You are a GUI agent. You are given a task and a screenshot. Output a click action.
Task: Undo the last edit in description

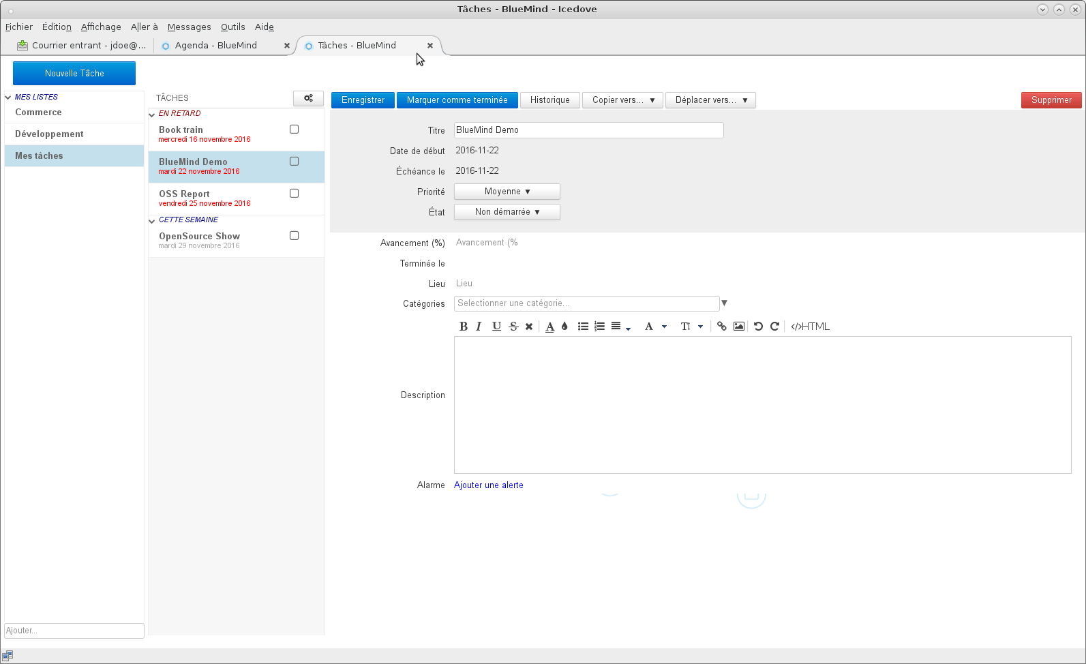[758, 327]
